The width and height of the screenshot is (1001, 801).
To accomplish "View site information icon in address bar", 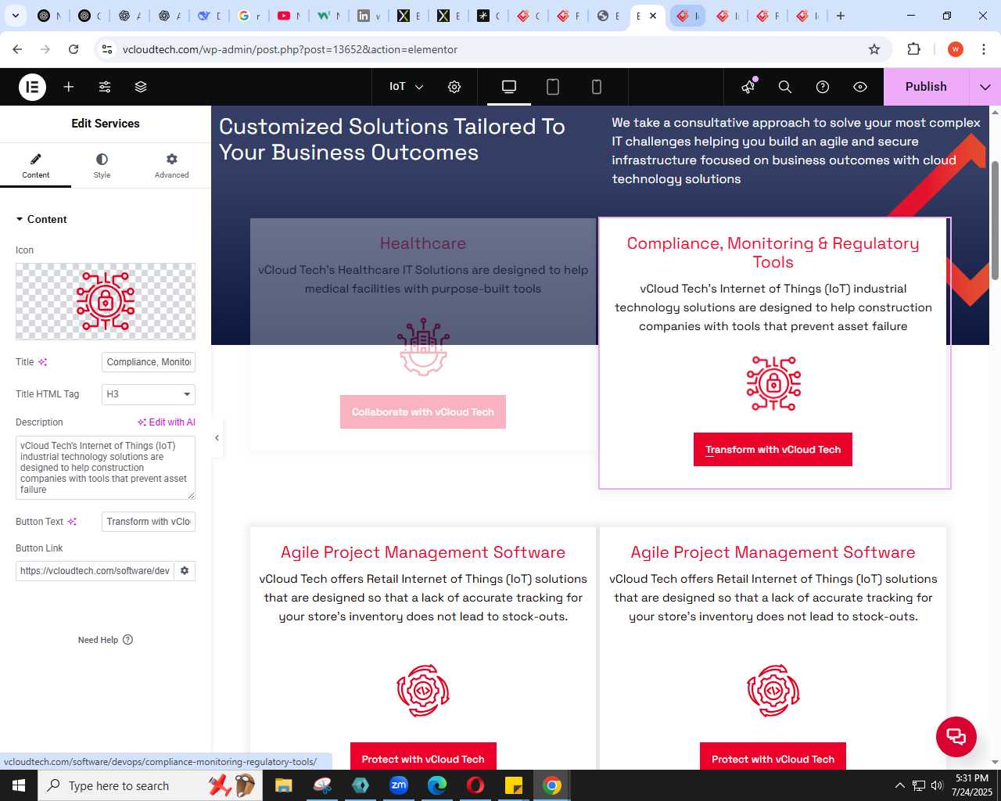I will pyautogui.click(x=107, y=49).
